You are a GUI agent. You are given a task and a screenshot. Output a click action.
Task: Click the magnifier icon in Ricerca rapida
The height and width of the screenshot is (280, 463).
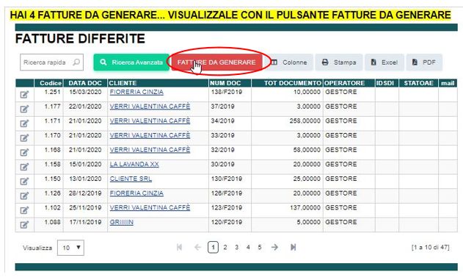76,62
